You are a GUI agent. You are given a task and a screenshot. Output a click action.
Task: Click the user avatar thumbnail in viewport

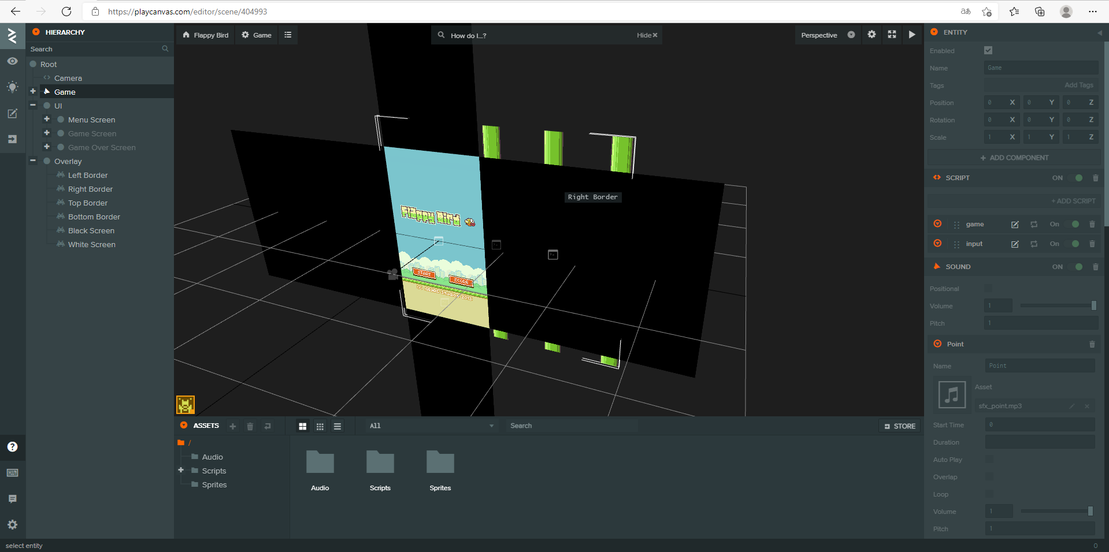coord(186,405)
